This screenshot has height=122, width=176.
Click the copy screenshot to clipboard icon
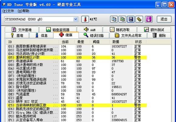122,19
